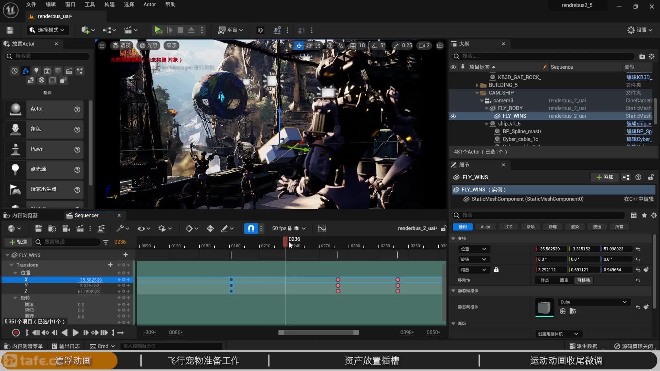Open the 文件 menu
660x371 pixels.
point(31,4)
